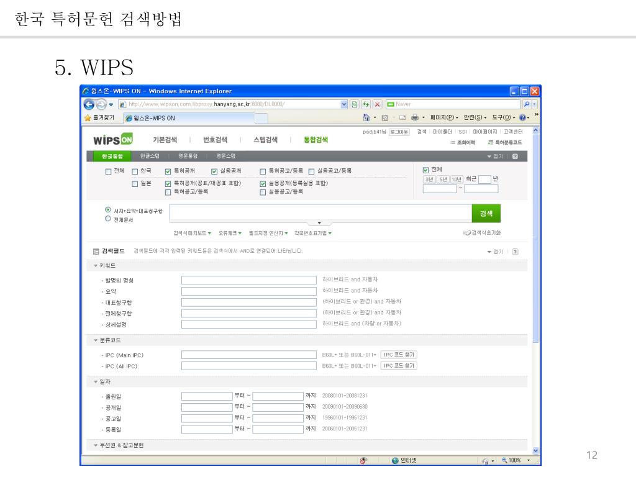This screenshot has height=477, width=636.
Task: Collapse the 분류코드 section
Action: pos(96,340)
